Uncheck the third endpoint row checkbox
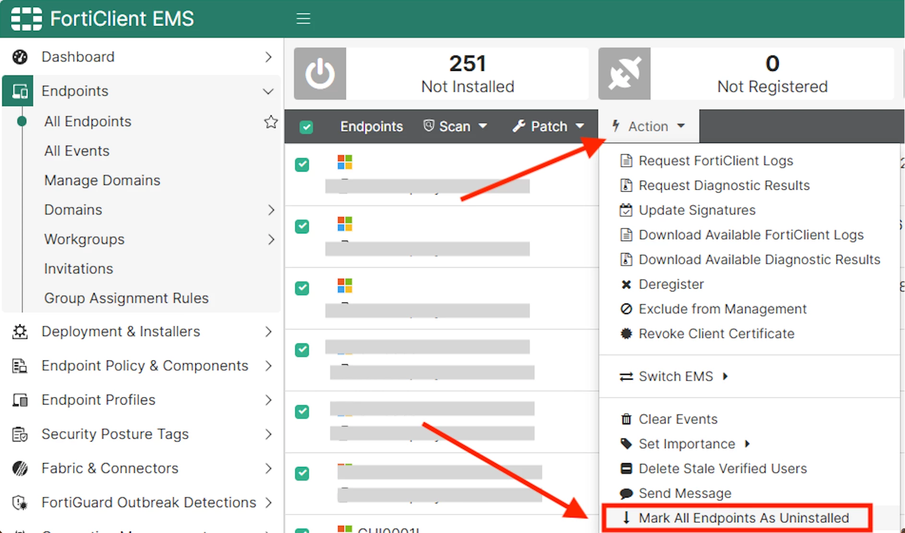 click(302, 288)
